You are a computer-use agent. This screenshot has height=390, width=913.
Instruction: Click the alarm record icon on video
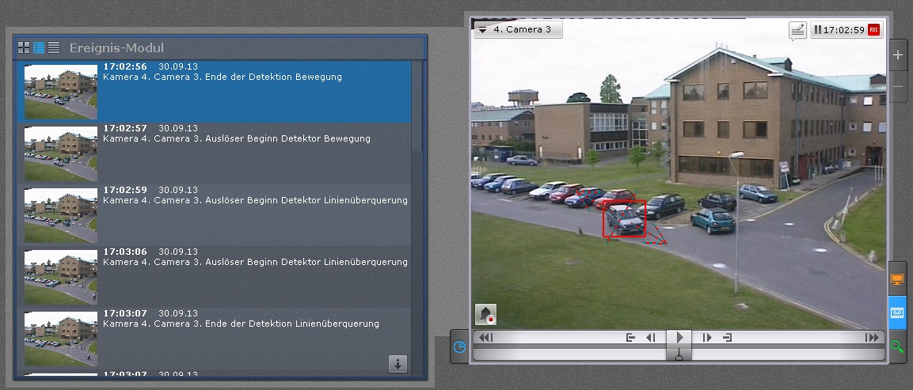[x=486, y=314]
